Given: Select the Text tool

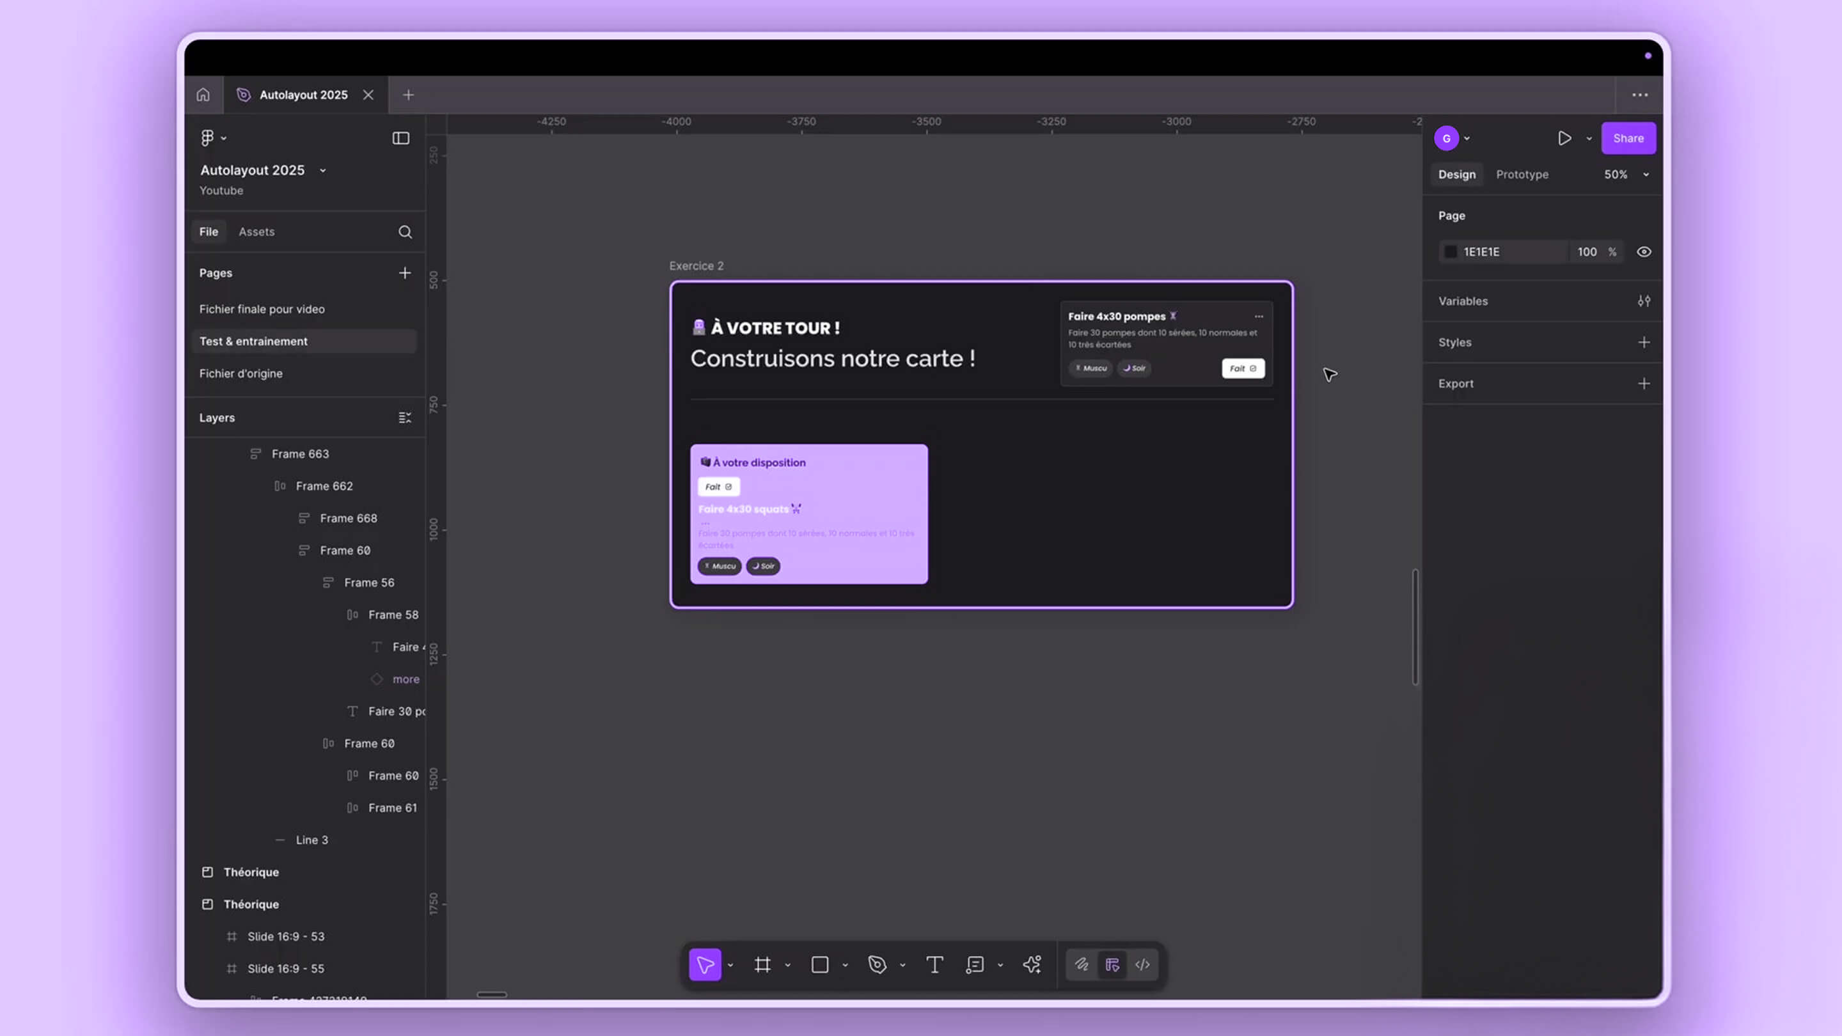Looking at the screenshot, I should [x=934, y=964].
